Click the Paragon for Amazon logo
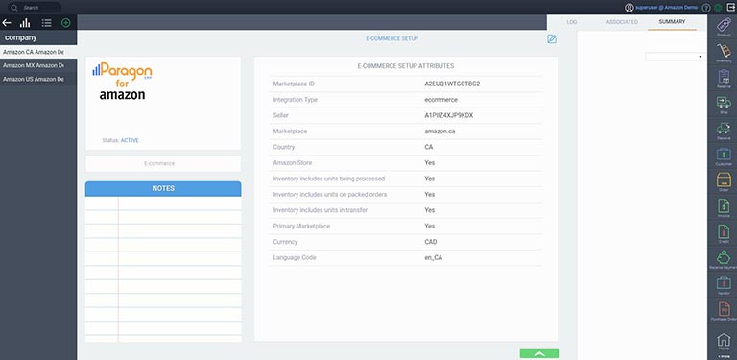Viewport: 737px width, 360px height. [x=122, y=81]
